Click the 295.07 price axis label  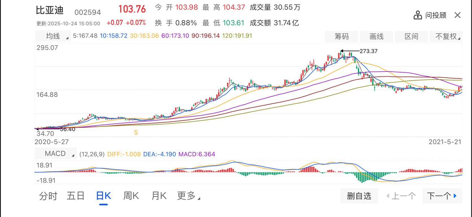coord(47,48)
